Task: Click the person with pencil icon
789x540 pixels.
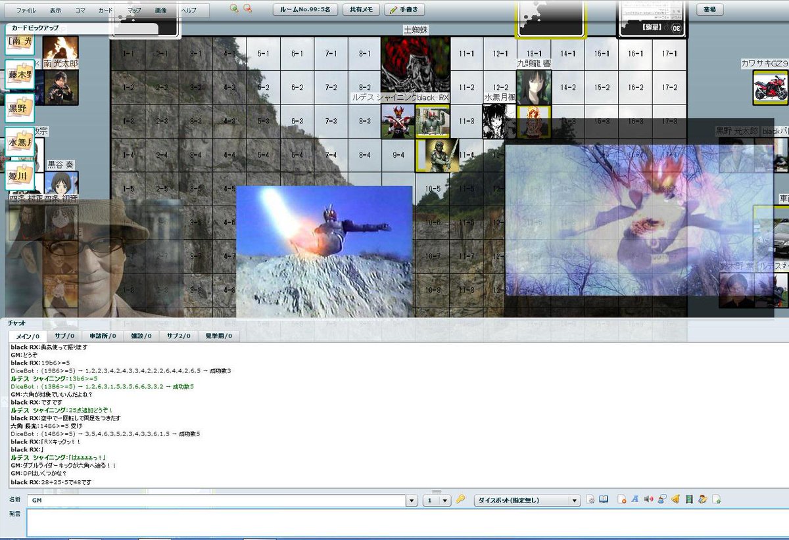Action: pos(703,499)
